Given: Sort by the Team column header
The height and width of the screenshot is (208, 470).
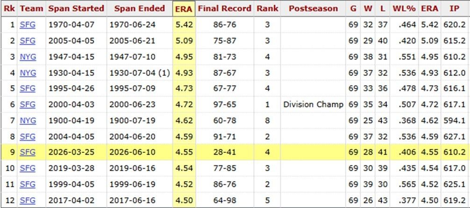Looking at the screenshot, I should (x=31, y=9).
